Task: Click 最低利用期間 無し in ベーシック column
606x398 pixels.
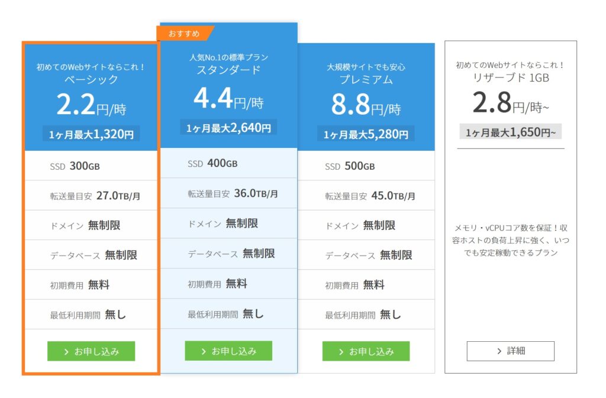Action: coord(91,314)
